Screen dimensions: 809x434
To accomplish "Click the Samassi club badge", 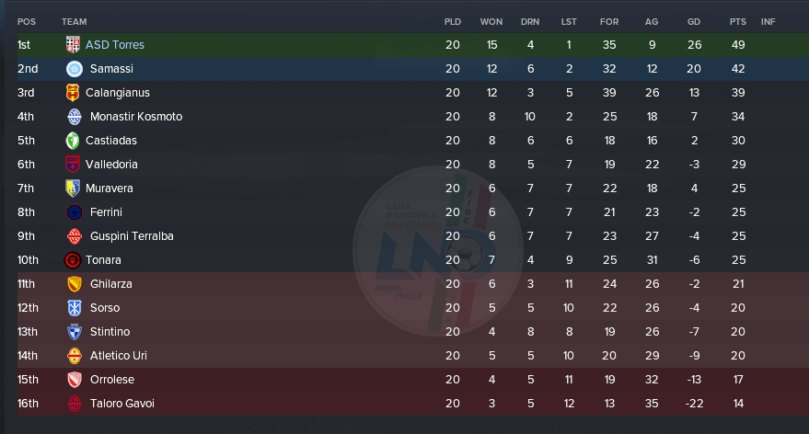I will (75, 69).
